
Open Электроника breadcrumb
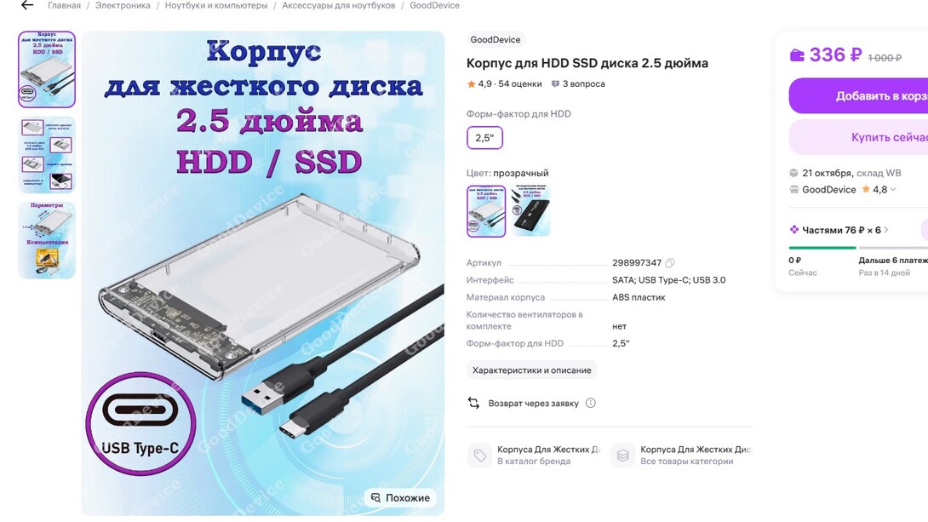(x=123, y=5)
